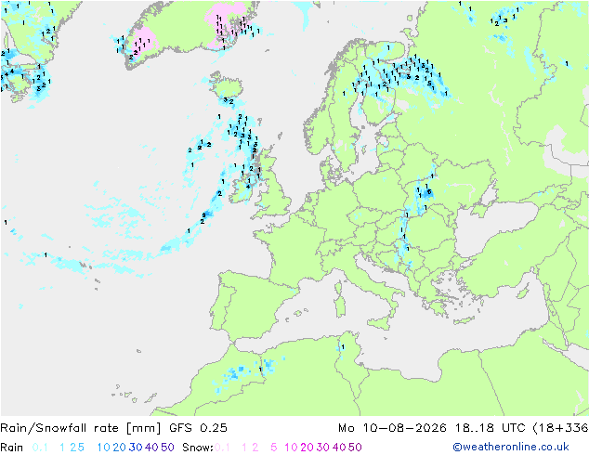Click the 'Rain' legend label
The height and width of the screenshot is (455, 589).
point(12,448)
